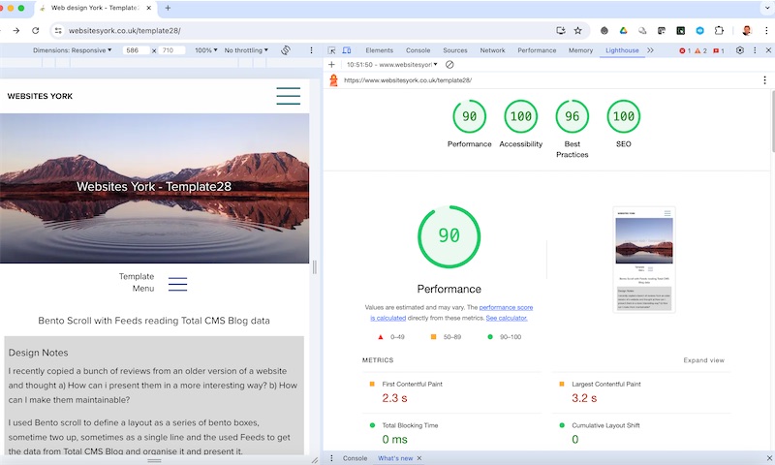Activate the inspect element picker
The height and width of the screenshot is (465, 775).
(x=331, y=50)
